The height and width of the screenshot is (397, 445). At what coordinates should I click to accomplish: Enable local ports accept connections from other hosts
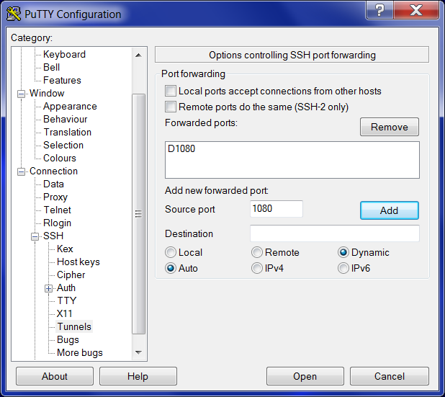171,92
